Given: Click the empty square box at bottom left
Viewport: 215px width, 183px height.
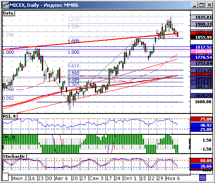Looking at the screenshot, I should (6, 177).
